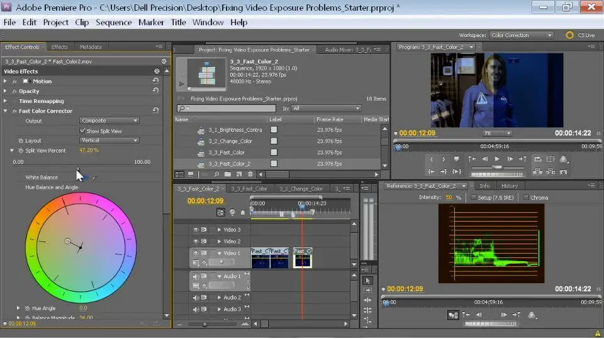Toggle Snap in the timeline

[x=221, y=212]
